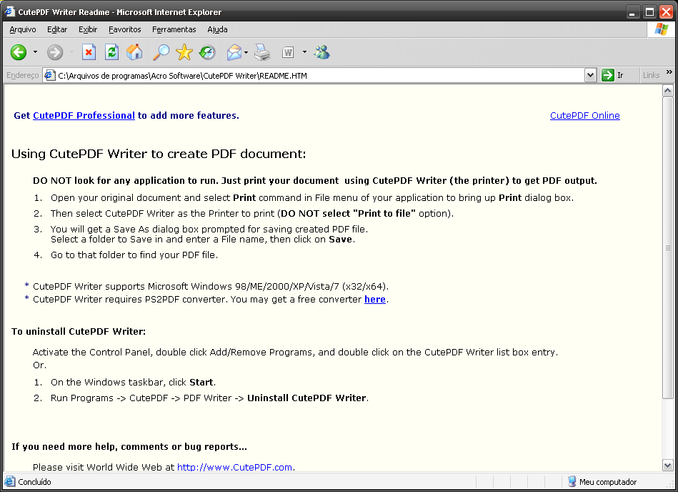Edit with Word toolbar icon
678x492 pixels.
click(x=288, y=52)
